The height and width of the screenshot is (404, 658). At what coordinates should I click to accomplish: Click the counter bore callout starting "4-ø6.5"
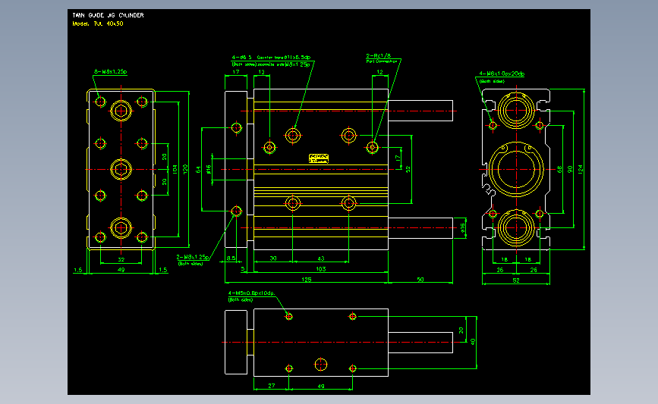pyautogui.click(x=271, y=58)
